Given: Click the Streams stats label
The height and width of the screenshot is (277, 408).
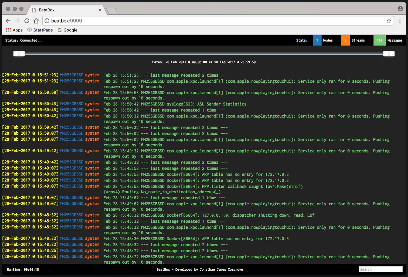Looking at the screenshot, I should tap(358, 41).
